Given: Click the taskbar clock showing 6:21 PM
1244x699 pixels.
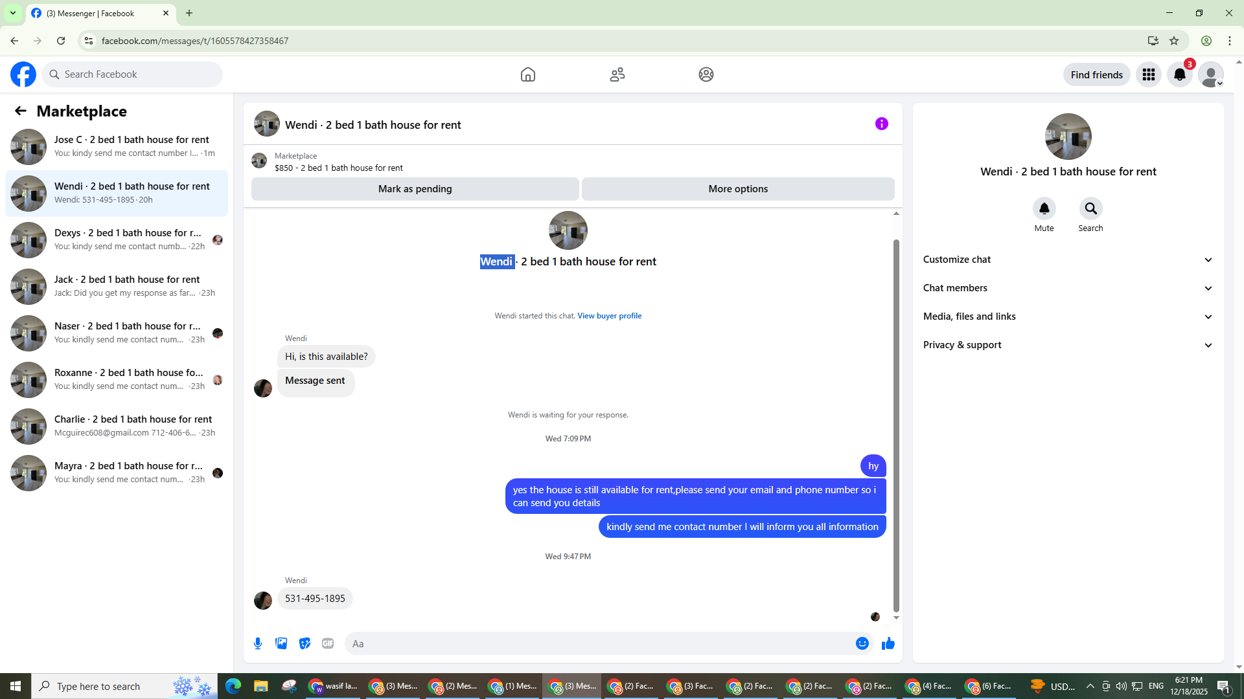Looking at the screenshot, I should [1189, 686].
